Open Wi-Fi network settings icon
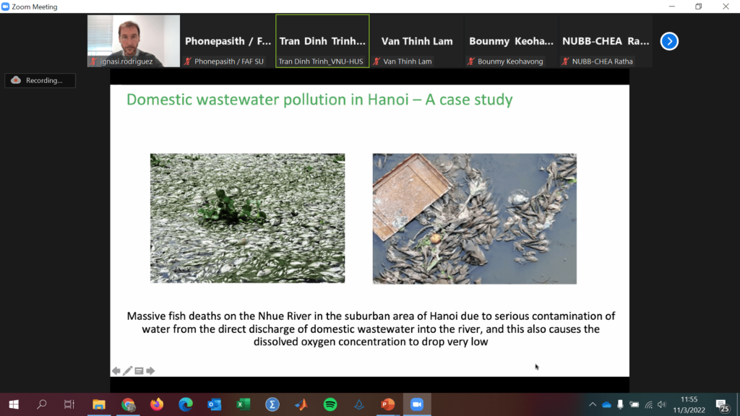Viewport: 740px width, 416px height. (648, 404)
